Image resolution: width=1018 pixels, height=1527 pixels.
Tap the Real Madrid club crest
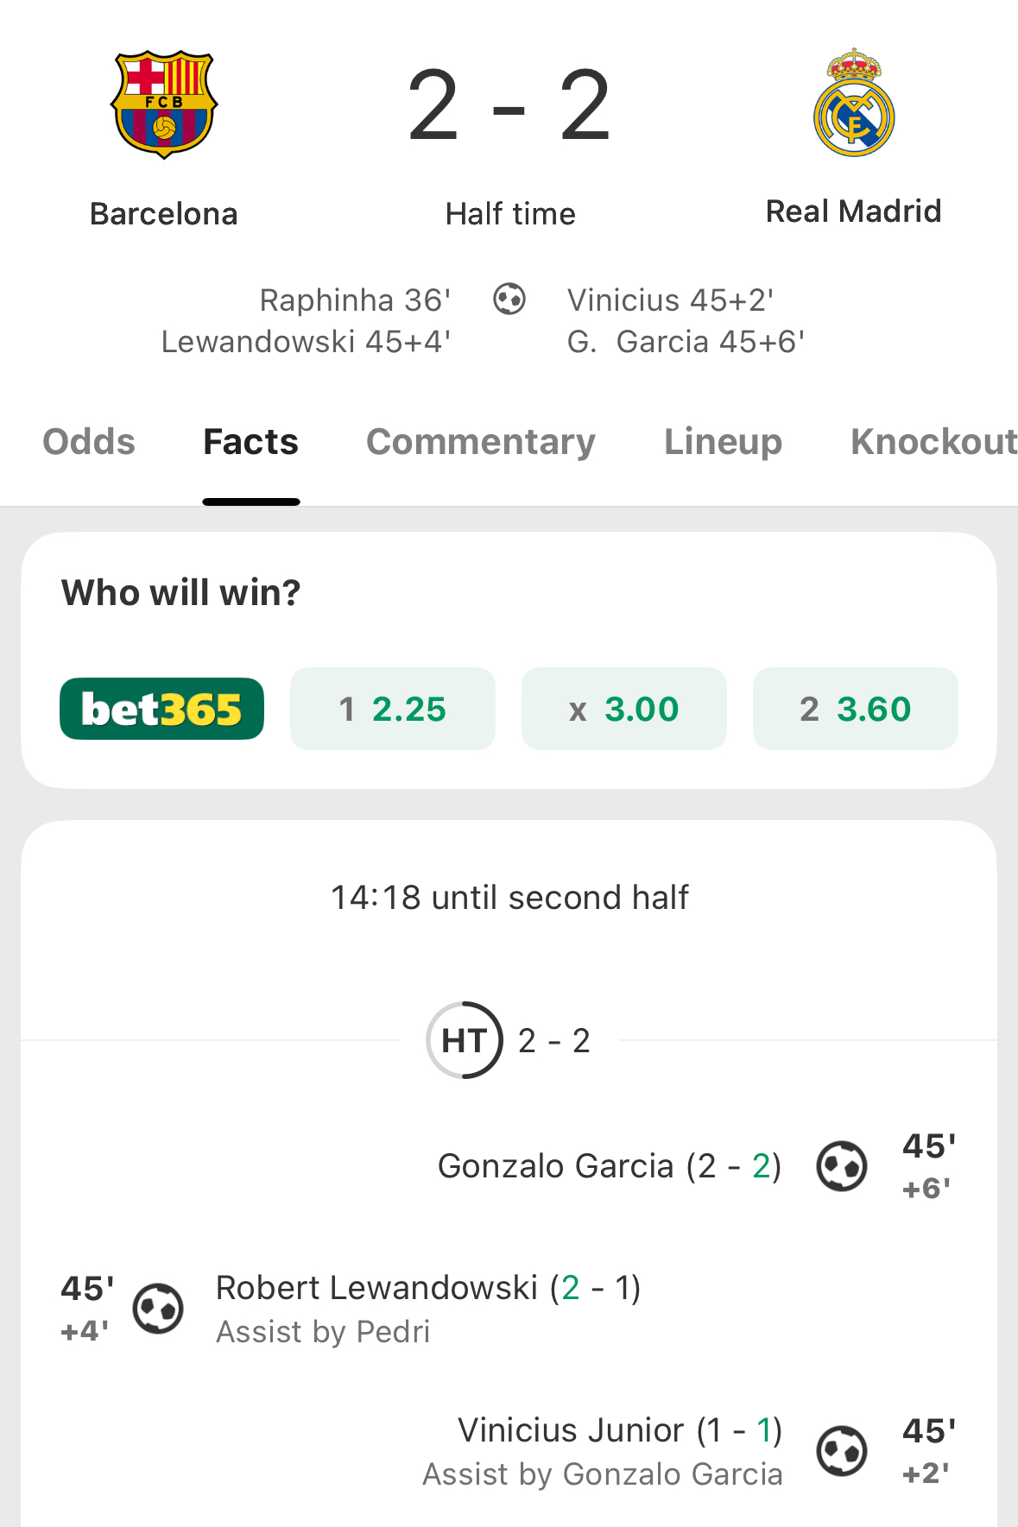(854, 104)
